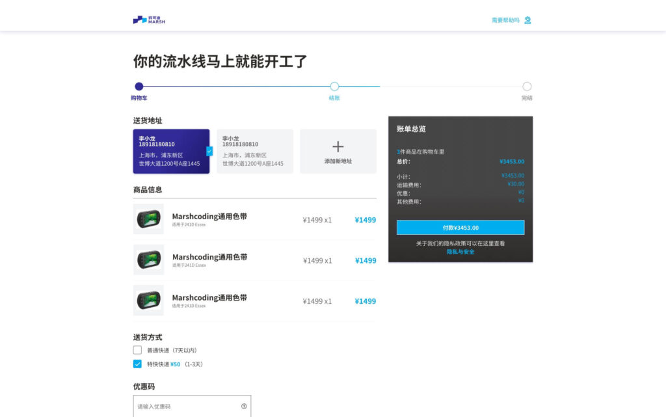The width and height of the screenshot is (666, 417).
Task: Open the 需要帮助吗 help link
Action: coord(505,20)
